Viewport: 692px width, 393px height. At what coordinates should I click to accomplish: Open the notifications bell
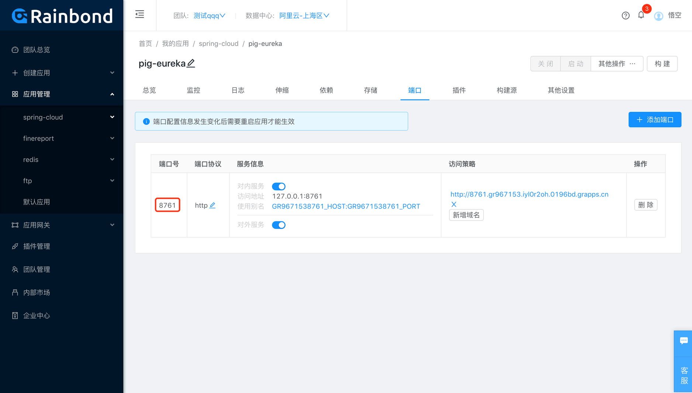[x=641, y=15]
